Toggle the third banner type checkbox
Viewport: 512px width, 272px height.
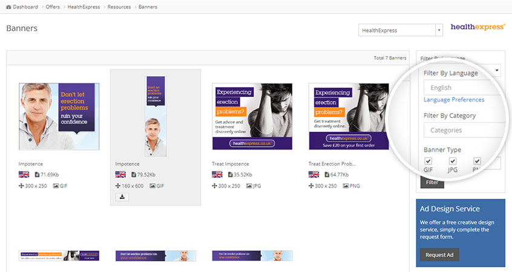tap(477, 161)
